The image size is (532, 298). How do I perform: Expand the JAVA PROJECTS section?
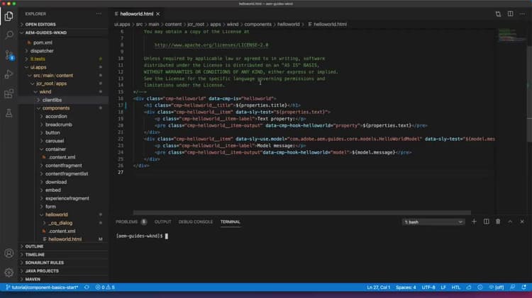pyautogui.click(x=41, y=271)
